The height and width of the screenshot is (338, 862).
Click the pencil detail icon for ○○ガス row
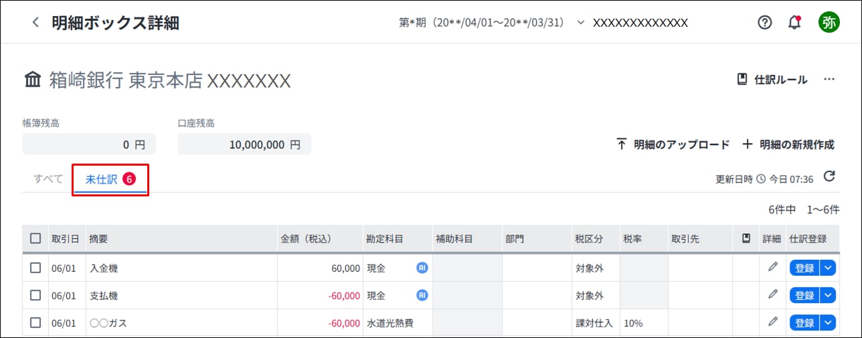point(773,322)
